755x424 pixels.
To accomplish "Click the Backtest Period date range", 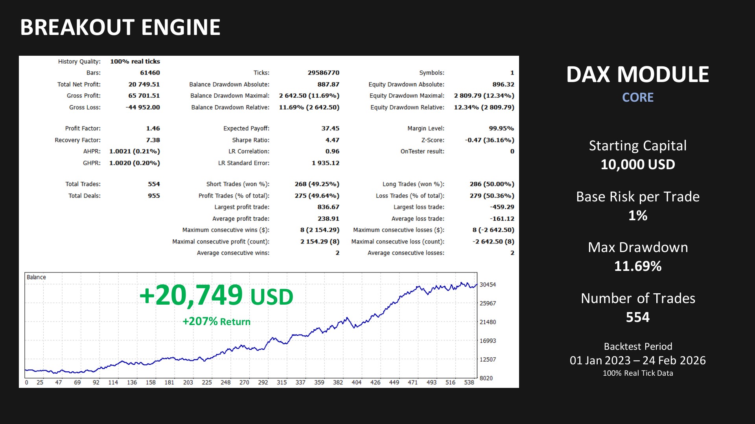I will point(637,360).
